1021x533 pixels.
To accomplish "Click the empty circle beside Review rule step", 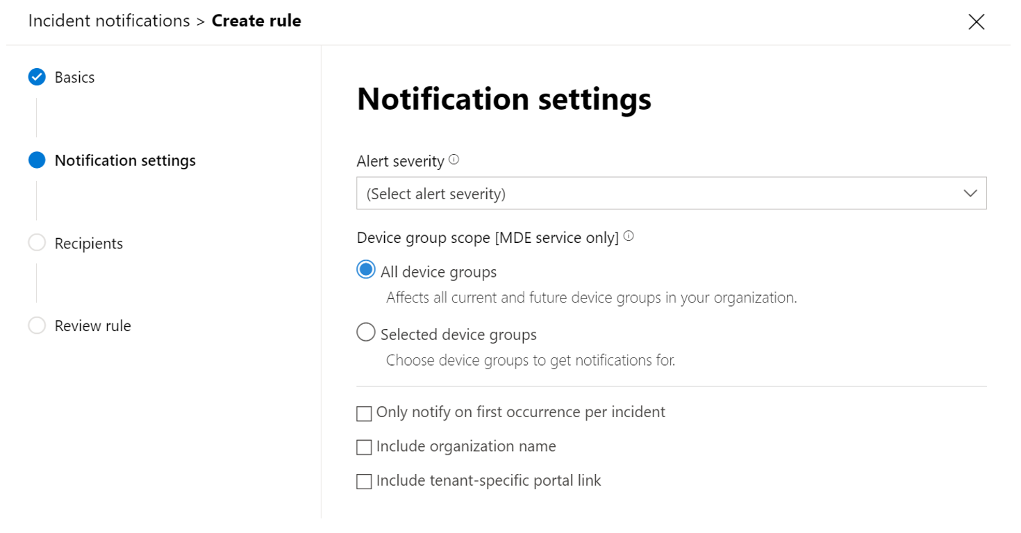I will tap(37, 325).
